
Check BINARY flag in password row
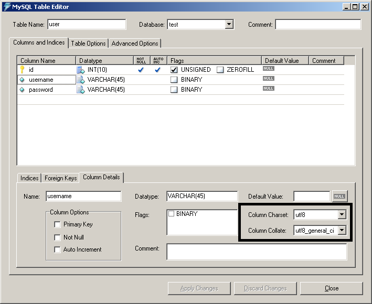[174, 90]
